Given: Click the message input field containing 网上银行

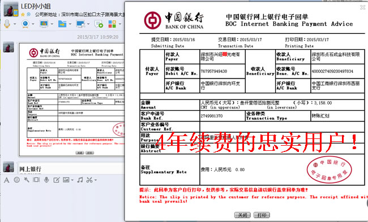Looking at the screenshot, I should pyautogui.click(x=70, y=168).
